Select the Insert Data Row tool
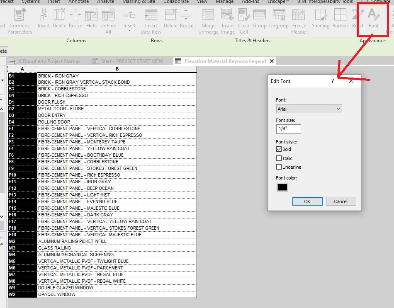 click(151, 19)
